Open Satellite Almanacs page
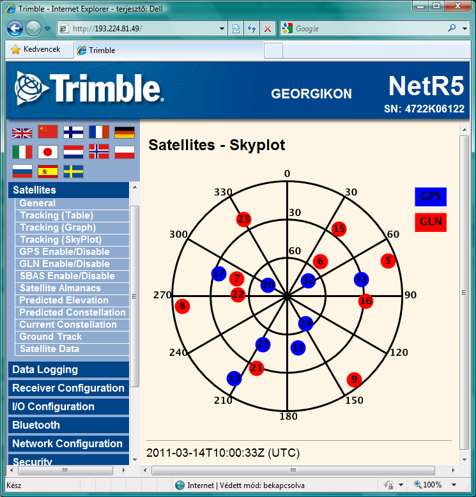This screenshot has width=476, height=497. (72, 288)
